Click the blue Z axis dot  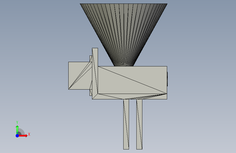pos(17,136)
